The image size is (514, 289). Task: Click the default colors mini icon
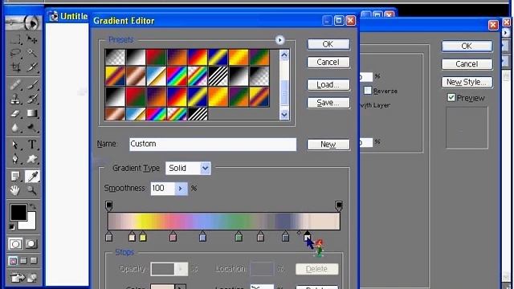click(x=12, y=226)
